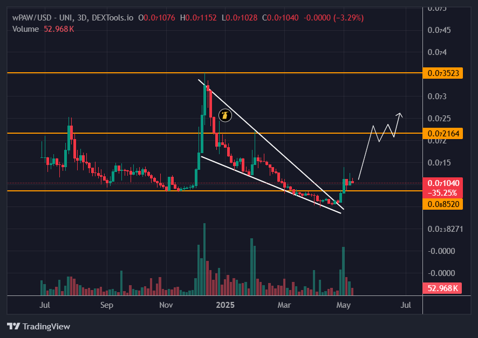Click the low value L0.0₇1028
478x338 pixels.
[240, 18]
